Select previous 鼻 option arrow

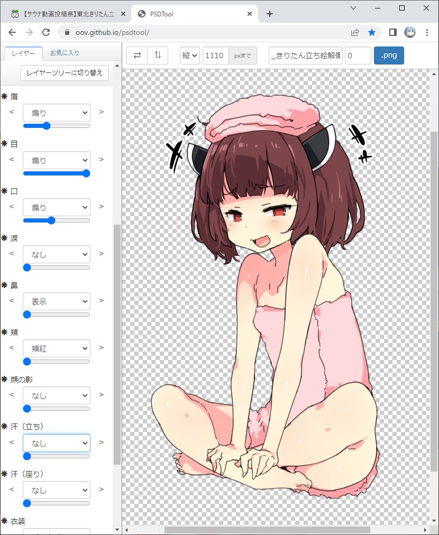coord(12,301)
